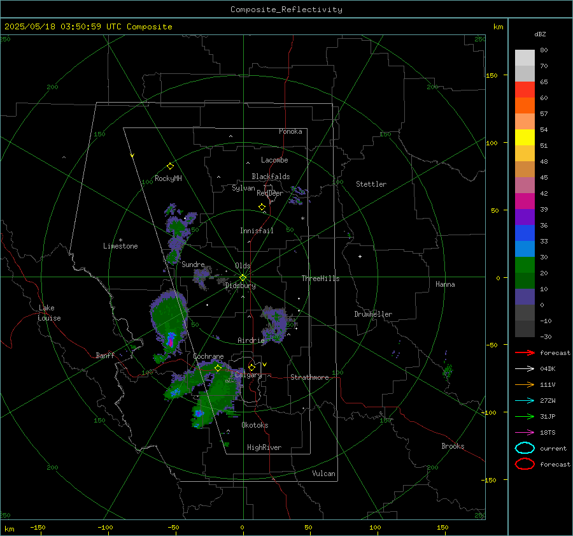
Task: Click the yellow diamond marker above the Calgary label
Action: coord(251,367)
